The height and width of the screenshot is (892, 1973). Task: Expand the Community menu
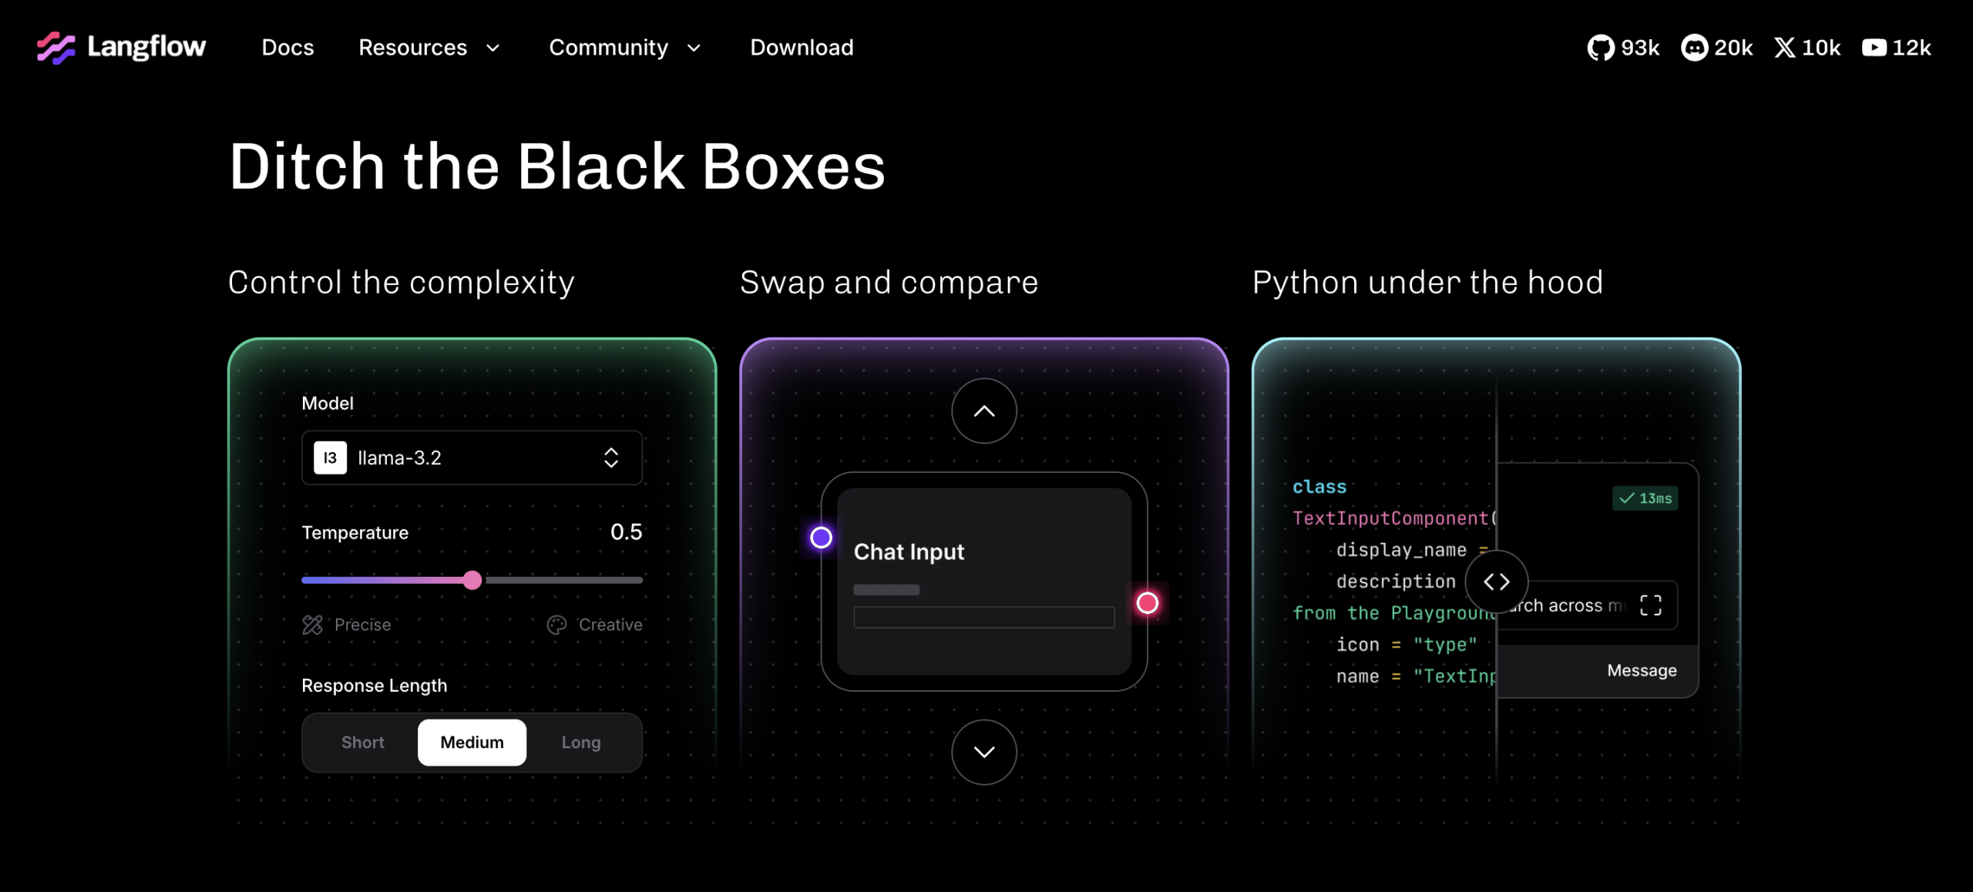point(625,48)
